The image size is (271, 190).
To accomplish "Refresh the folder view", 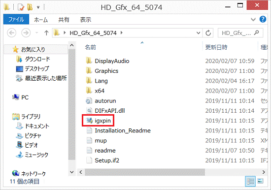I will [x=208, y=32].
